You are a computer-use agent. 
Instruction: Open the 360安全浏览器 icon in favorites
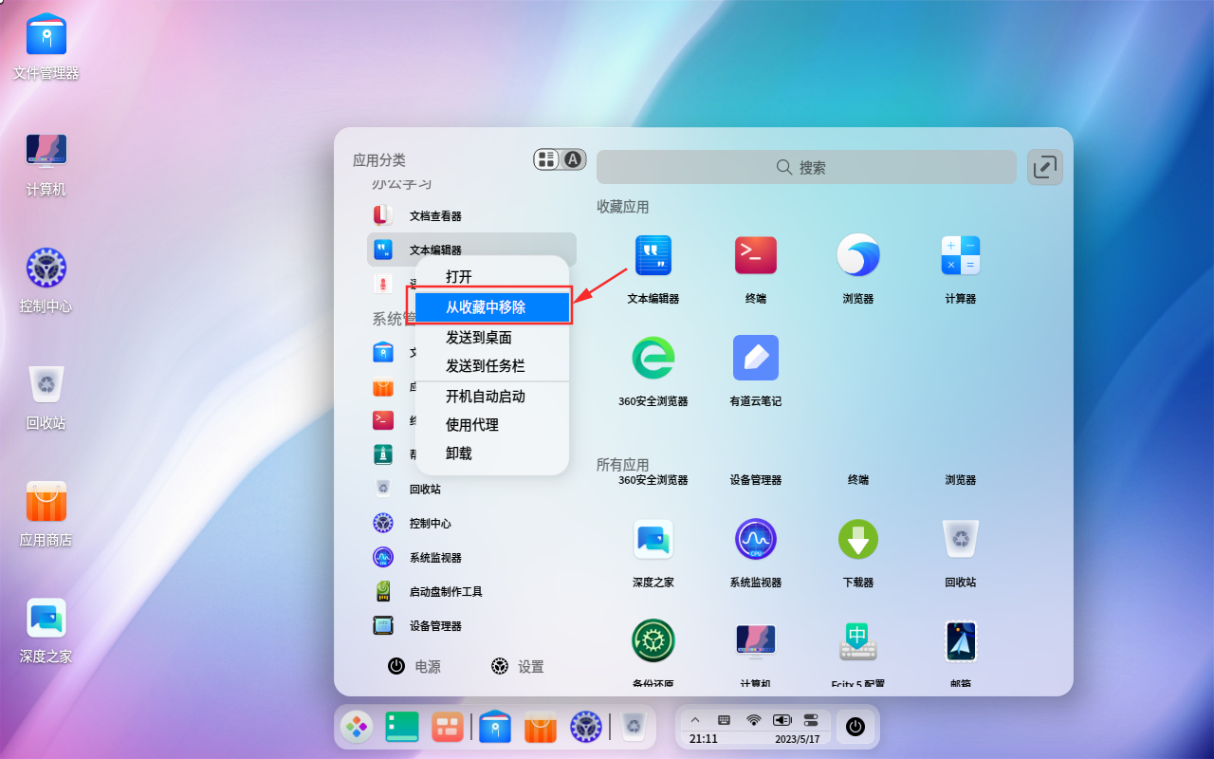coord(652,358)
